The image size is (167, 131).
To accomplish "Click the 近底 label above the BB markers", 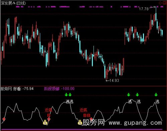I will point(83,110).
